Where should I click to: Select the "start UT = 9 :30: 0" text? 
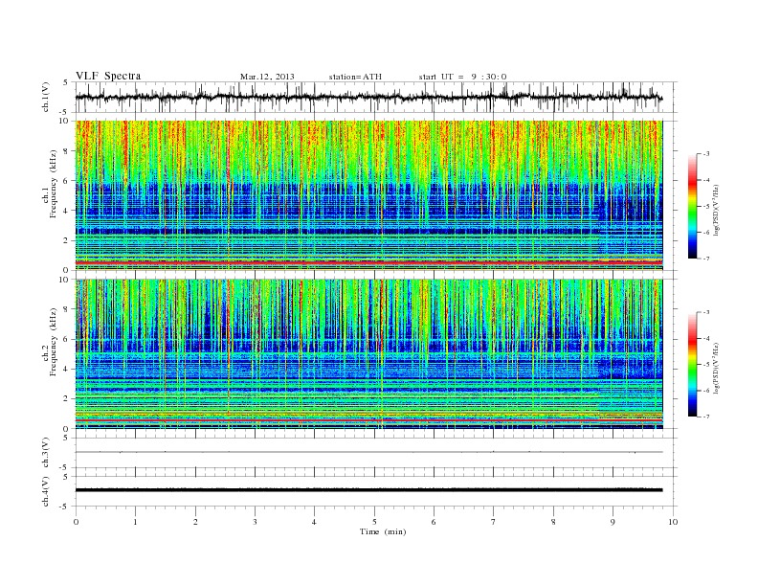pyautogui.click(x=462, y=77)
